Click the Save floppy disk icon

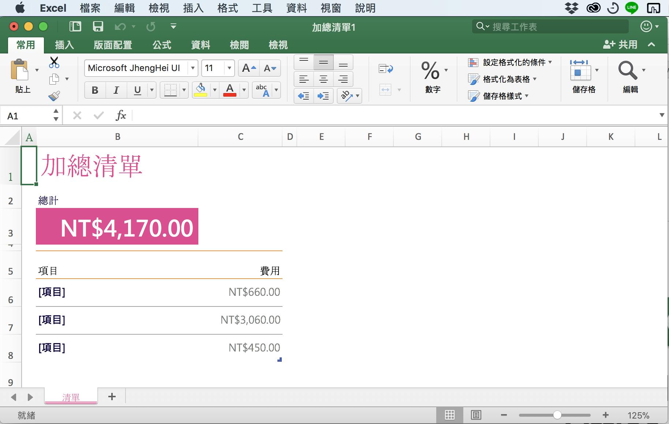coord(98,26)
